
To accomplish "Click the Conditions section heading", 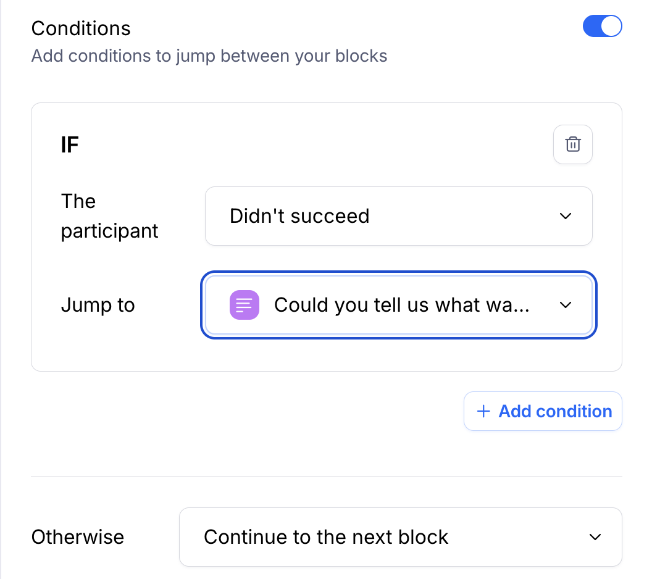I will pos(81,28).
